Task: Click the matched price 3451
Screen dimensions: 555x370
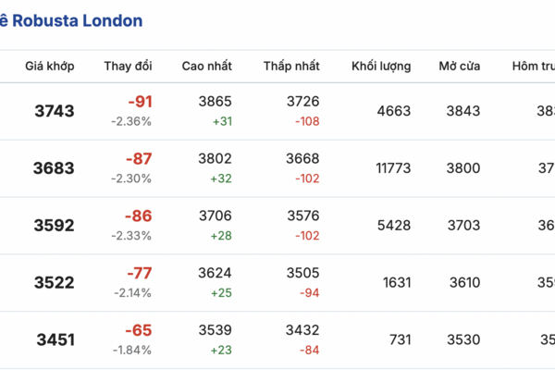Action: [x=55, y=340]
